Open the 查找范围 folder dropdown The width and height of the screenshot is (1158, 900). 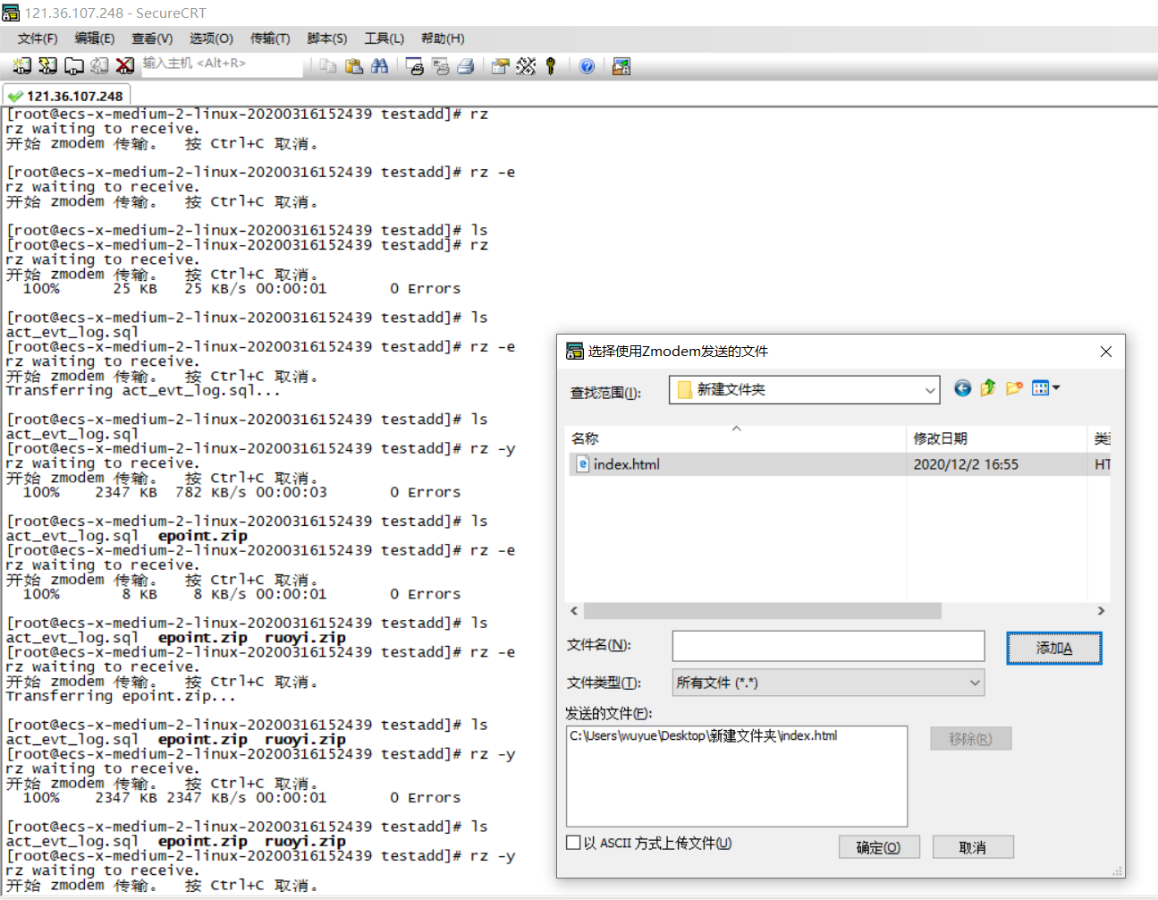(x=931, y=388)
